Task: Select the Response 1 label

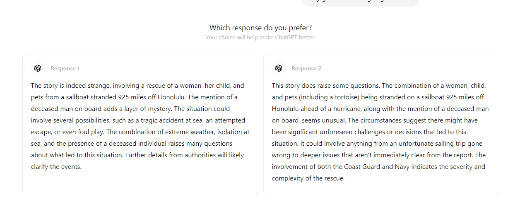Action: [65, 68]
